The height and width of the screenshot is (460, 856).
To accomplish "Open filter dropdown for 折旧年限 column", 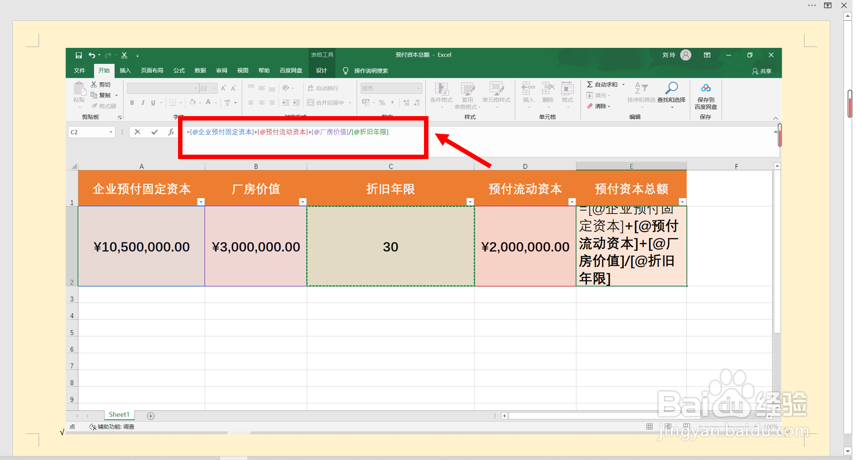I will point(470,202).
